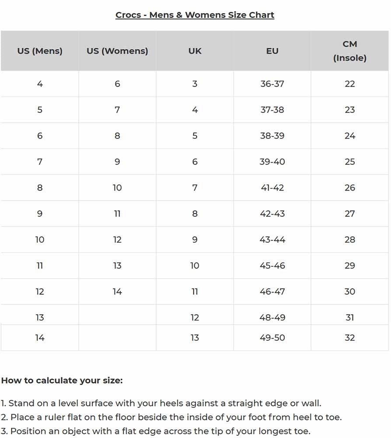Select the EU 49-50 cell
This screenshot has width=391, height=438.
click(272, 338)
